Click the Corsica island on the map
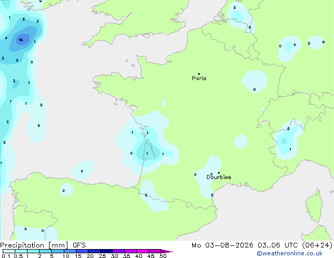The height and width of the screenshot is (258, 334). pyautogui.click(x=314, y=206)
